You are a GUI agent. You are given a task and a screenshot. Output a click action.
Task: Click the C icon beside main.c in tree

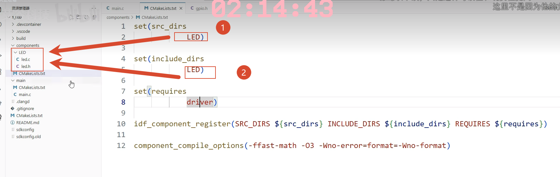(15, 94)
